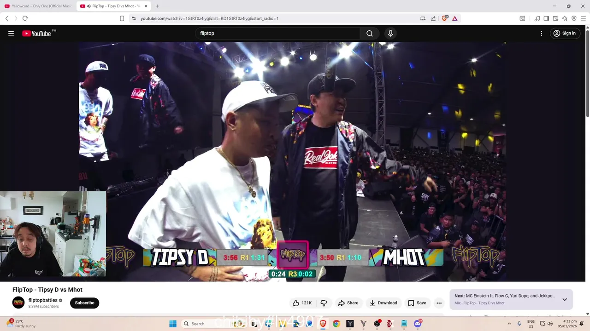Open the fliptopbattles channel avatar
This screenshot has height=331, width=590.
[x=18, y=302]
